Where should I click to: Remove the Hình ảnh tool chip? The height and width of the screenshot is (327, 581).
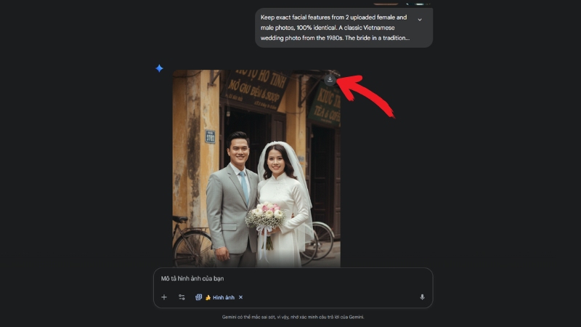click(x=240, y=297)
